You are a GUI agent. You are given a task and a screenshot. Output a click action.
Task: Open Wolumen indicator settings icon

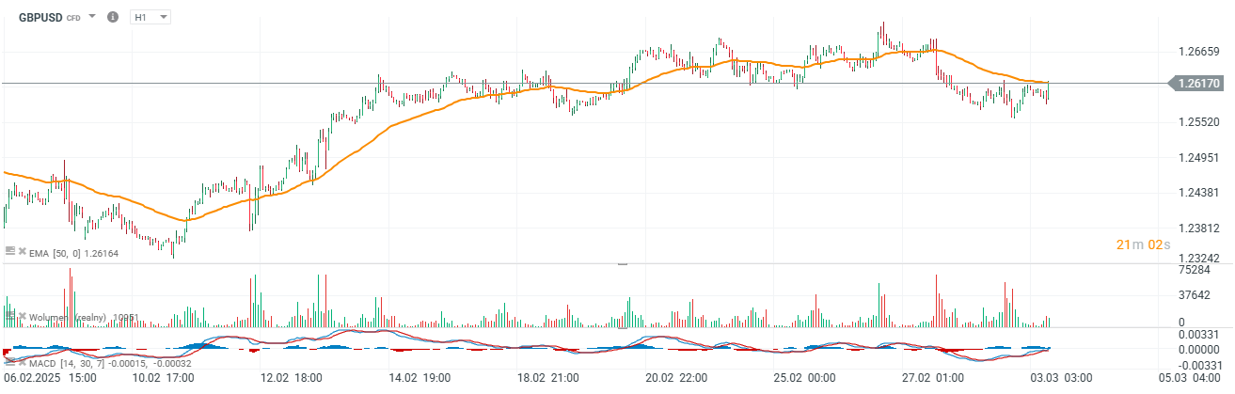(x=10, y=317)
